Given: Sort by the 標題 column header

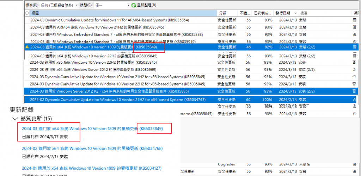Looking at the screenshot, I should point(123,13).
